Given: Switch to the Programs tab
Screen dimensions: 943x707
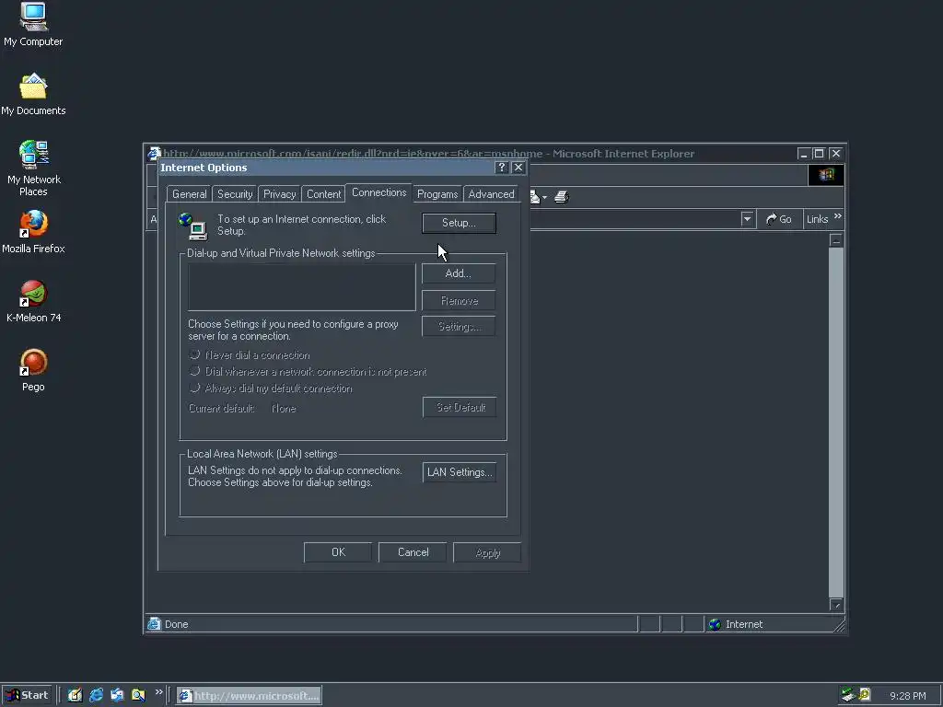Looking at the screenshot, I should (x=437, y=194).
